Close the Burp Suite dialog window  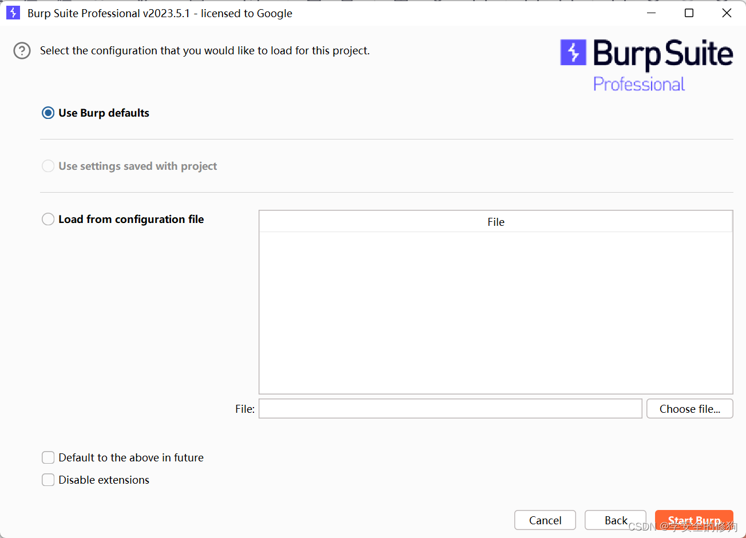tap(727, 13)
